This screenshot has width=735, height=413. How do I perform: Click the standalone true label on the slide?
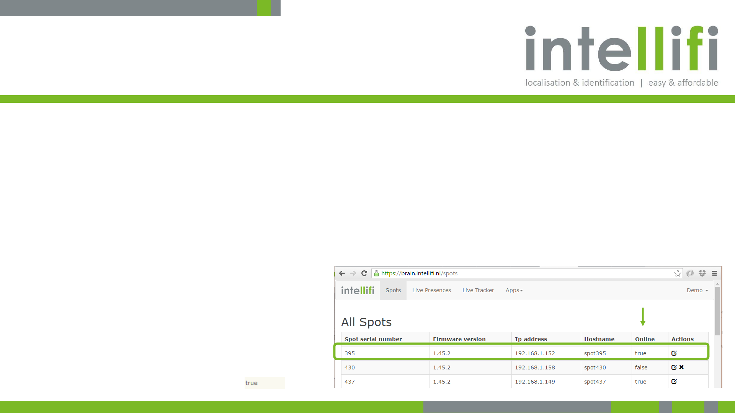[252, 383]
